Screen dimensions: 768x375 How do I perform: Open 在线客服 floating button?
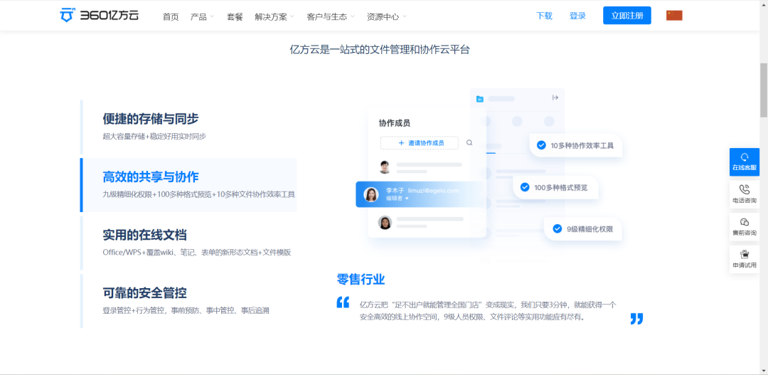745,162
